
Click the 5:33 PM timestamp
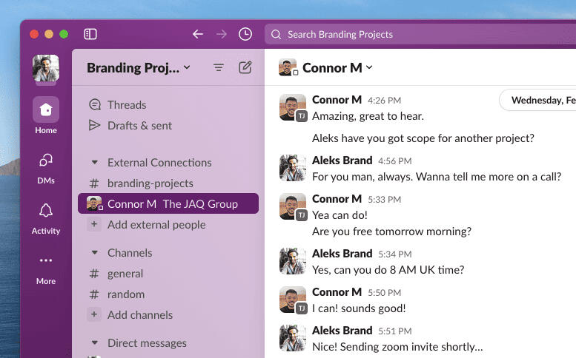pyautogui.click(x=384, y=200)
